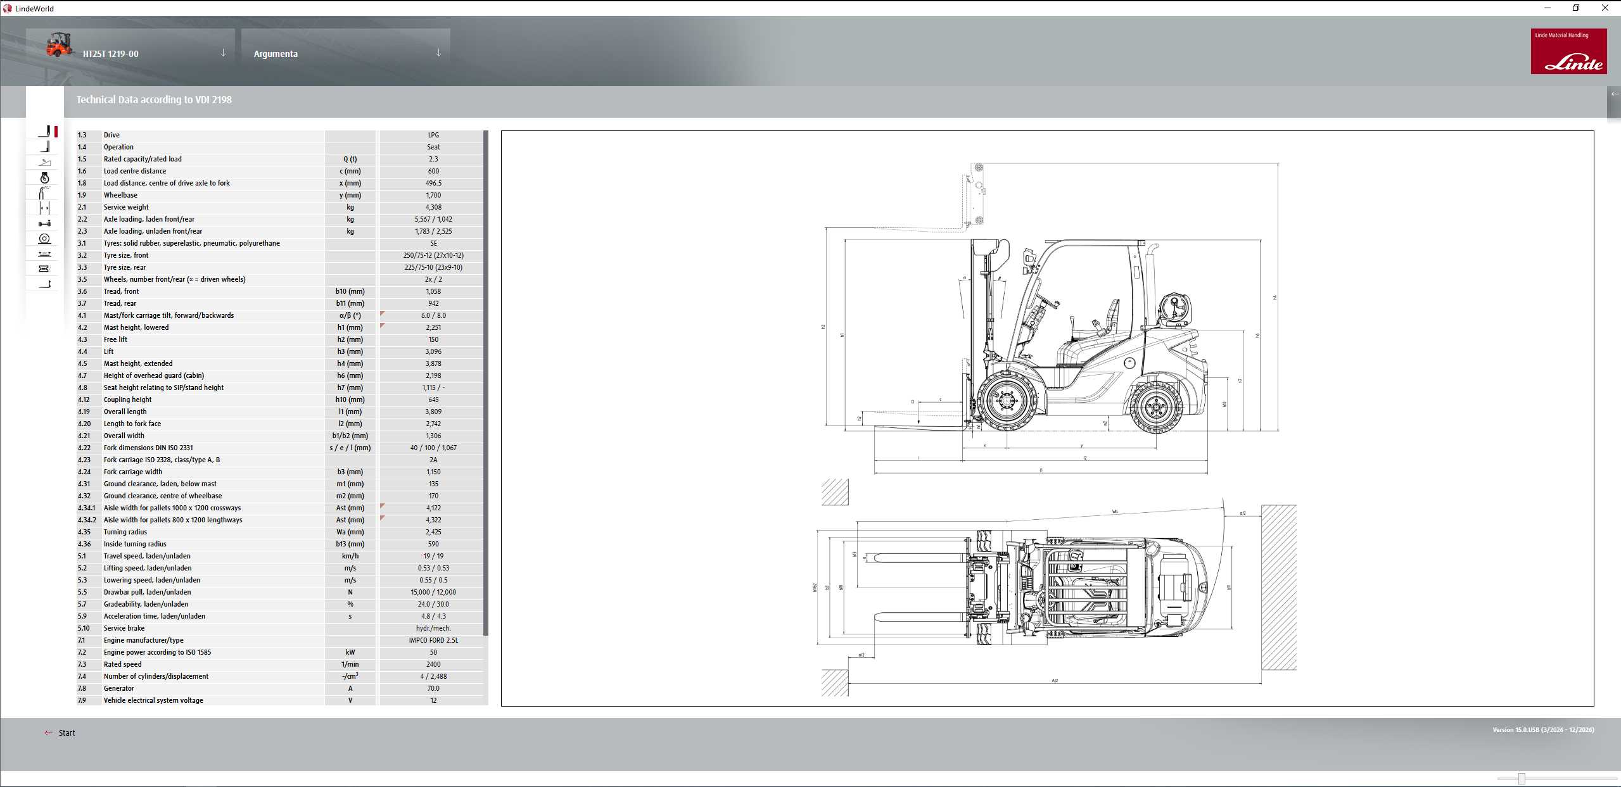Screen dimensions: 1621x787
Task: Select the bent hose icon in sidebar
Action: click(x=44, y=193)
